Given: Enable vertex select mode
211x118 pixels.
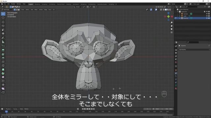Looking at the screenshot, I should pyautogui.click(x=15, y=10).
